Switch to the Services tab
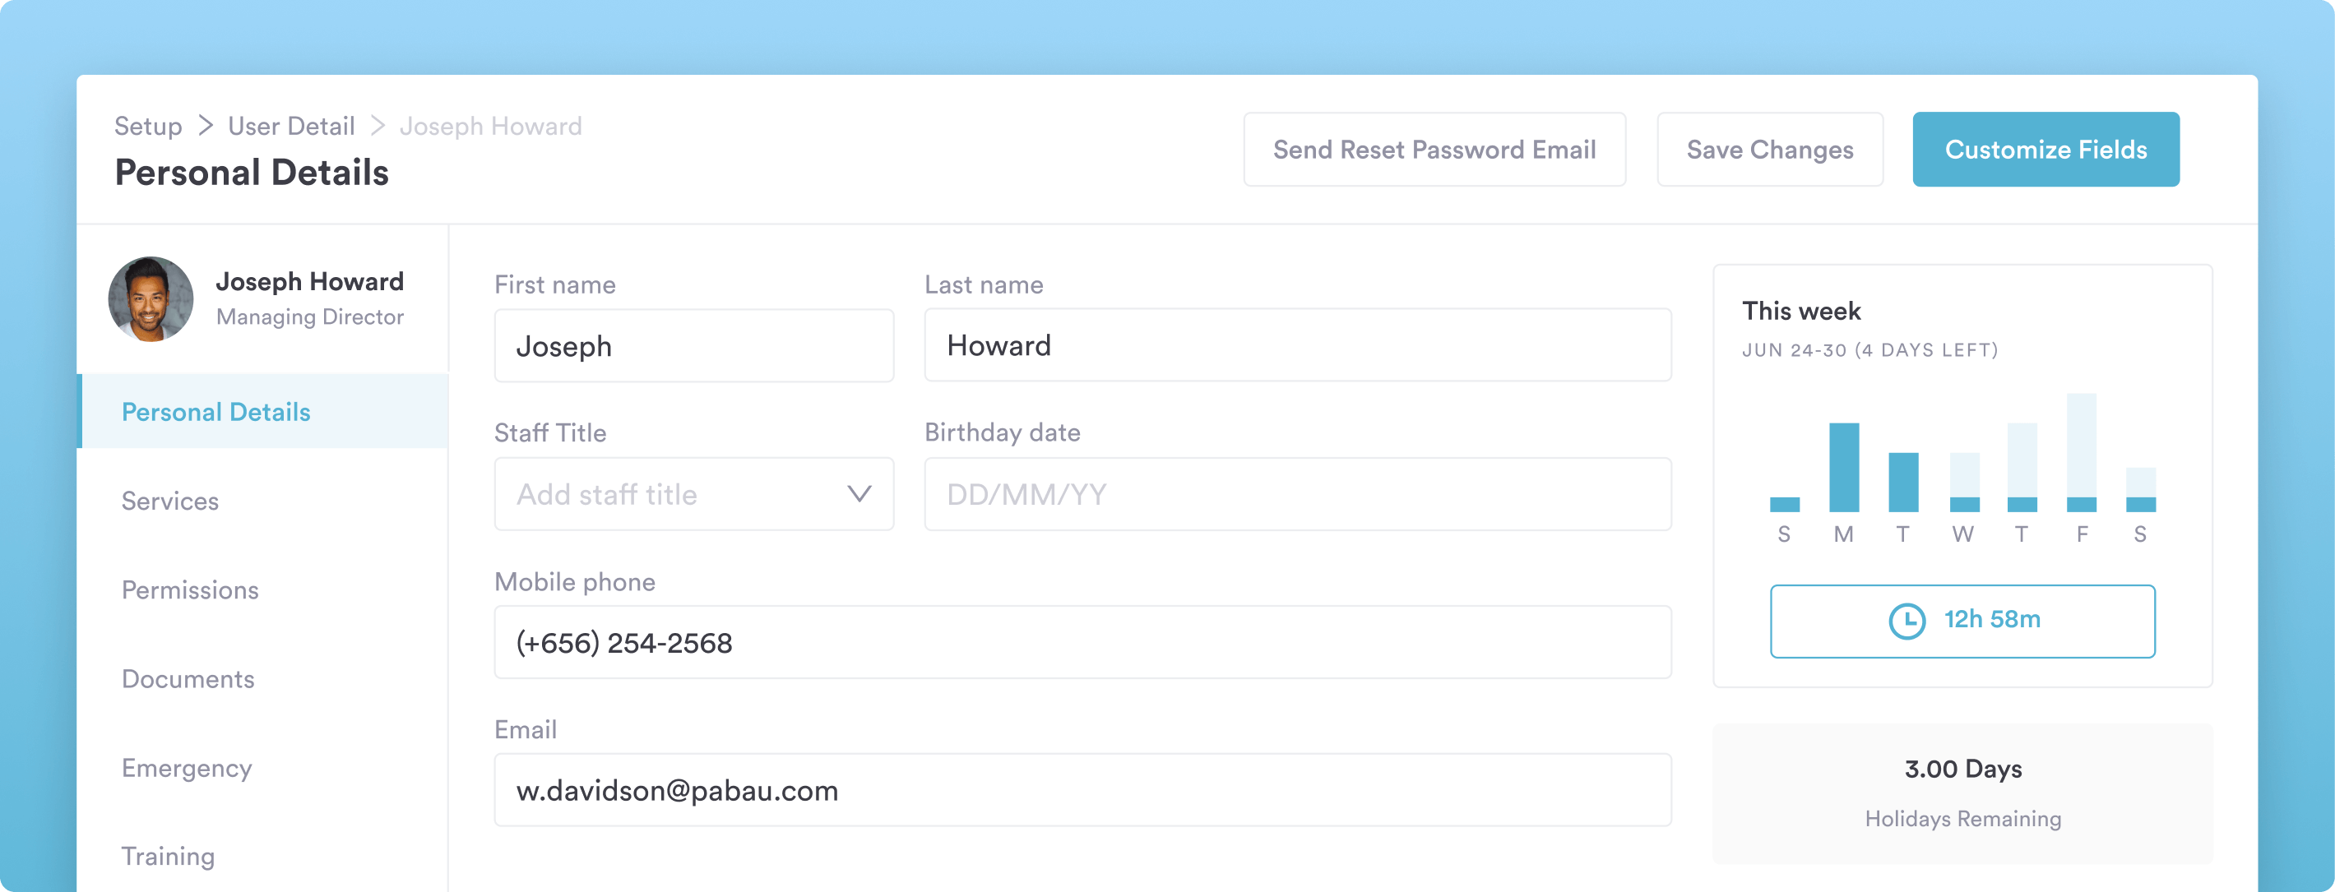The height and width of the screenshot is (892, 2335). tap(170, 501)
